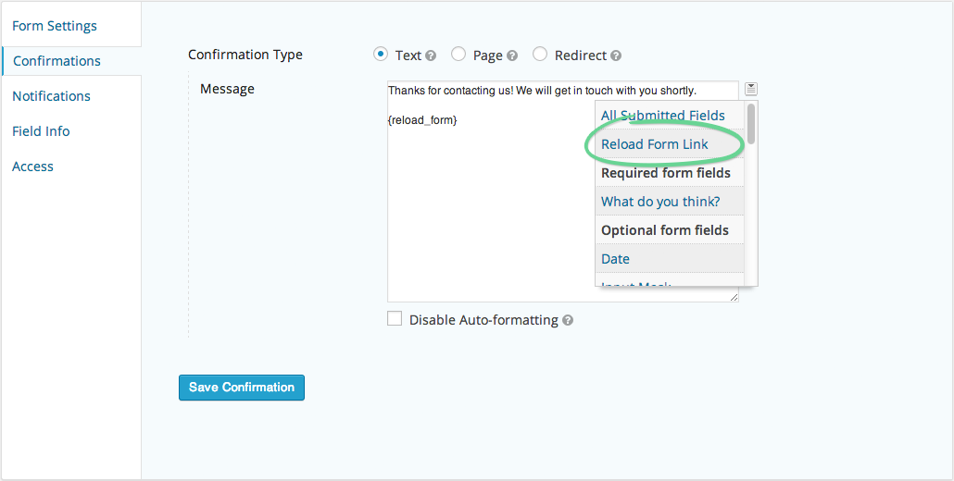
Task: Click help icon beside Redirect option
Action: (x=616, y=55)
